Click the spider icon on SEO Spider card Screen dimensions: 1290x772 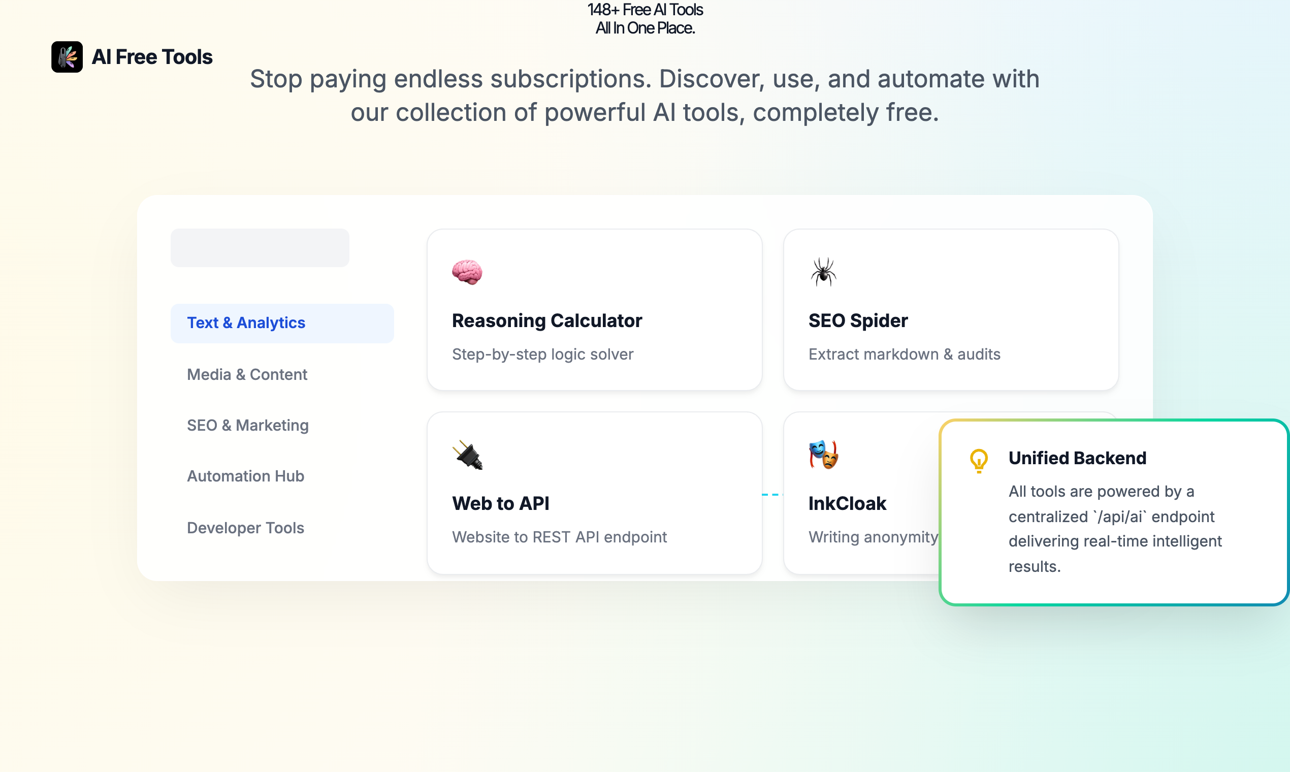(x=823, y=271)
